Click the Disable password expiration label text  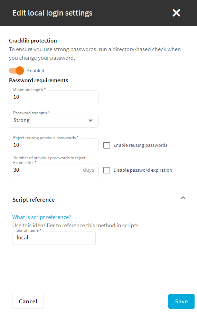143,170
